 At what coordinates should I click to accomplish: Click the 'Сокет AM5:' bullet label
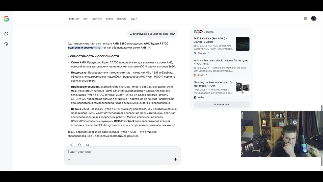pos(79,62)
